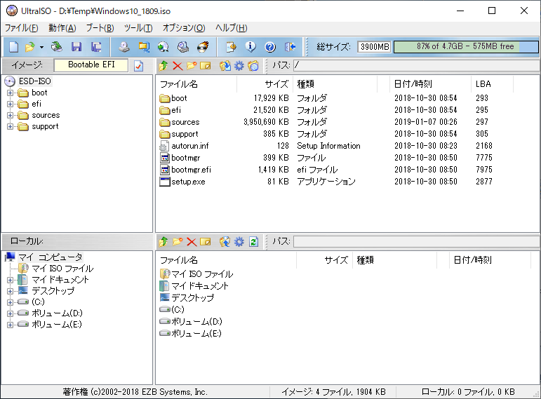Click the Burn CD/DVD image flame disc icon
The image size is (541, 399).
[203, 46]
